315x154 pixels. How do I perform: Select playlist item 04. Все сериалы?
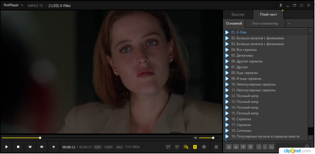[266, 50]
